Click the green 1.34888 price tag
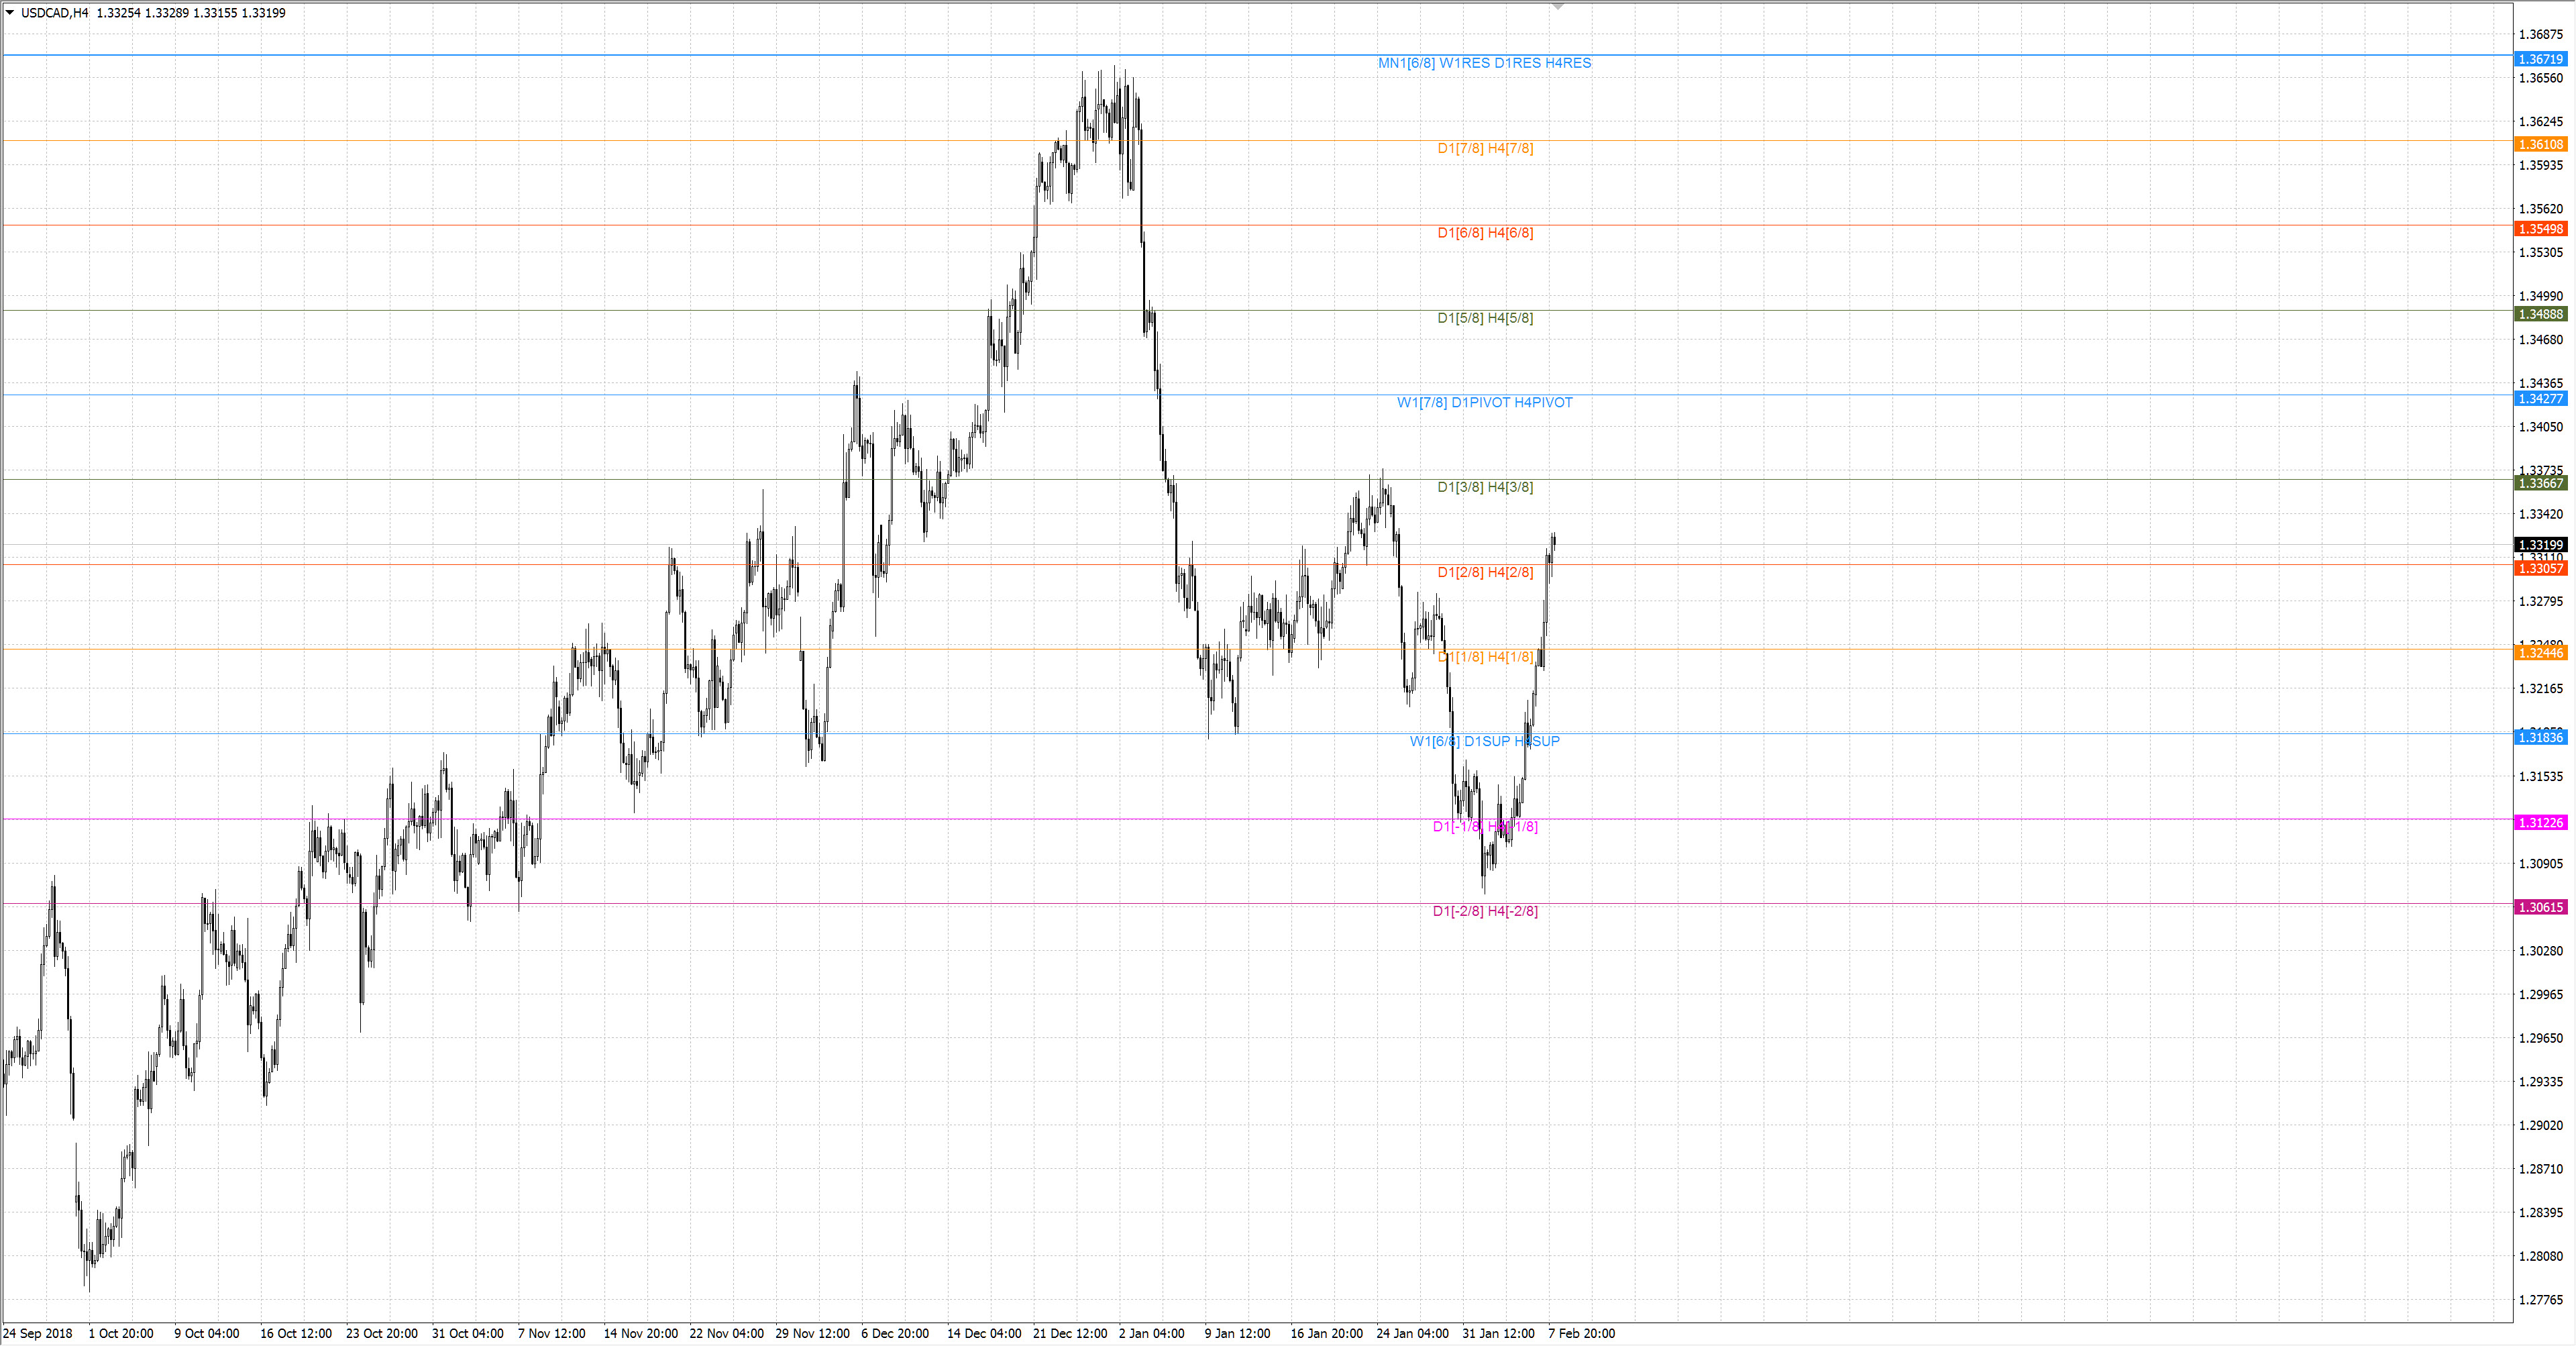Viewport: 2576px width, 1346px height. [2540, 314]
